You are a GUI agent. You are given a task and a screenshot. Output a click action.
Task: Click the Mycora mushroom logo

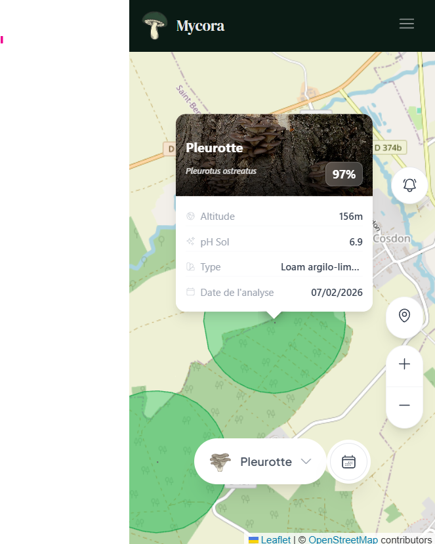coord(155,26)
